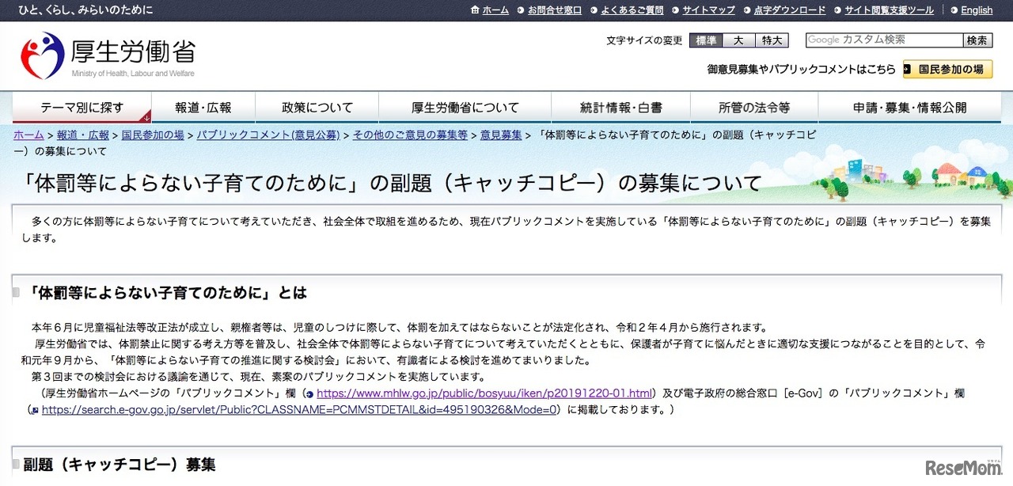
Task: Switch to the 報道・広報 tab
Action: click(203, 107)
